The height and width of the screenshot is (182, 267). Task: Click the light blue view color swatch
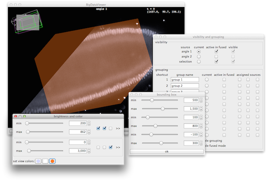(x=38, y=161)
